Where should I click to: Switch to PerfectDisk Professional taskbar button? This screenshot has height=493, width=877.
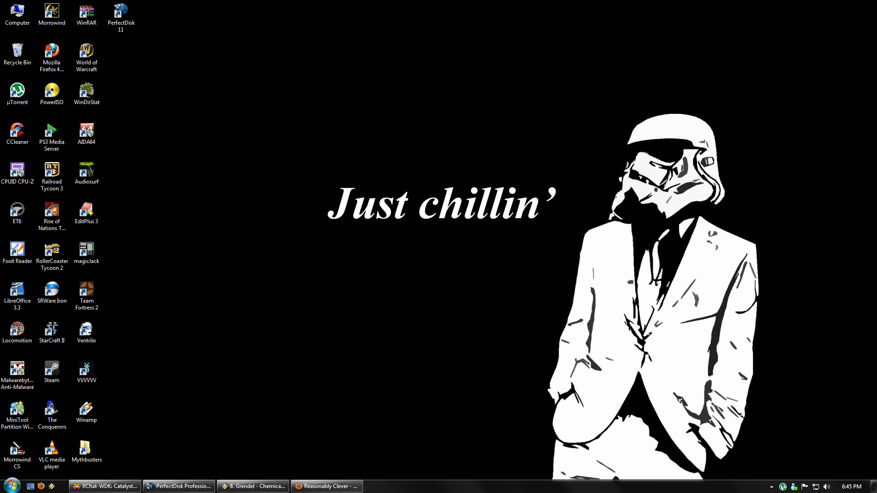coord(179,486)
